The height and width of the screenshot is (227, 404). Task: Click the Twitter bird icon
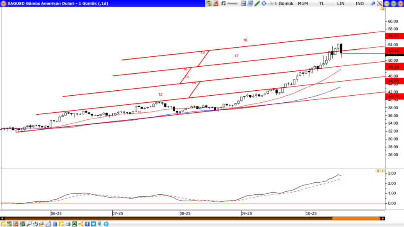94,224
